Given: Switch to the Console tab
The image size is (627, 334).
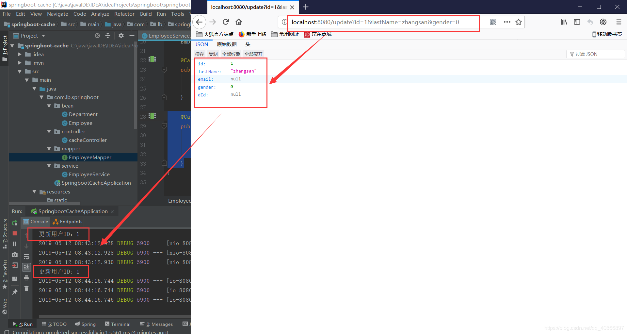Looking at the screenshot, I should 36,222.
